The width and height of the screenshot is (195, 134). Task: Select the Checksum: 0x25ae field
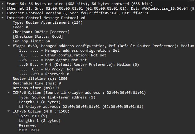pyautogui.click(x=41, y=32)
